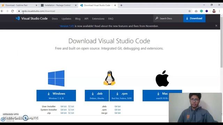Click Linux .rpm 64 bit link
Viewport: 223px width, 125px height.
pyautogui.click(x=117, y=110)
